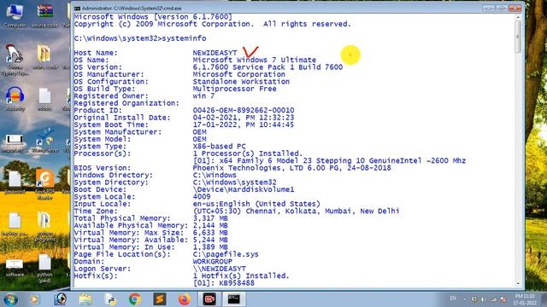Open the folder icon beside the typing tutor
Viewport: 547px width, 307px height.
tap(44, 56)
